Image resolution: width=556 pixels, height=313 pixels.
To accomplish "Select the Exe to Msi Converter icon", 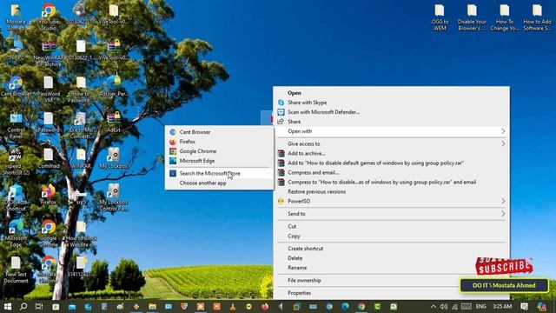I will point(81,126).
